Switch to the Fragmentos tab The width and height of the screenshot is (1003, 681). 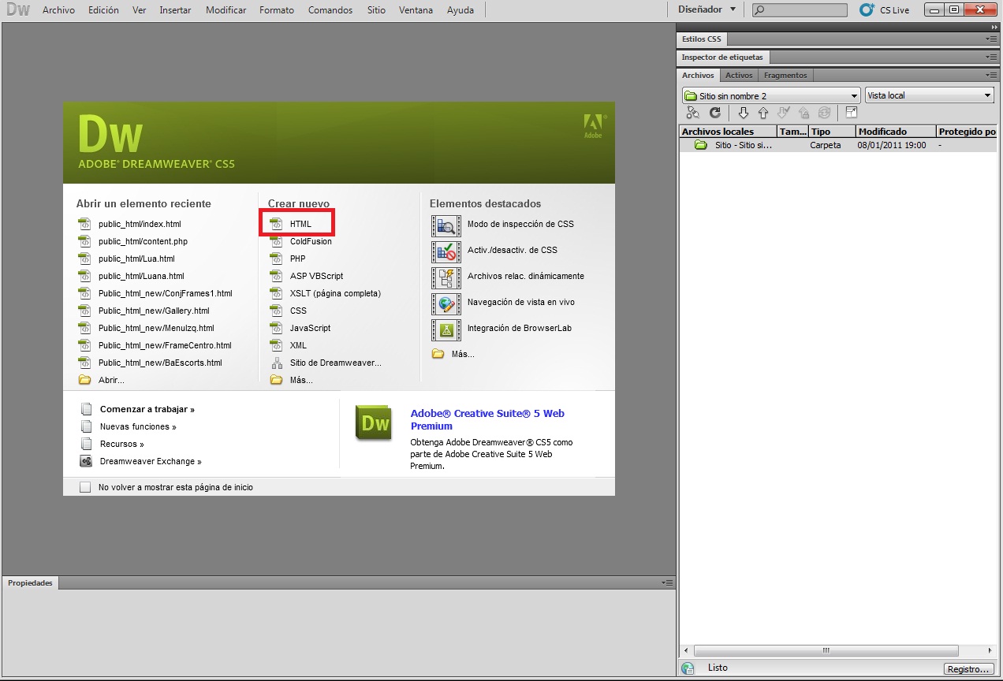[785, 75]
